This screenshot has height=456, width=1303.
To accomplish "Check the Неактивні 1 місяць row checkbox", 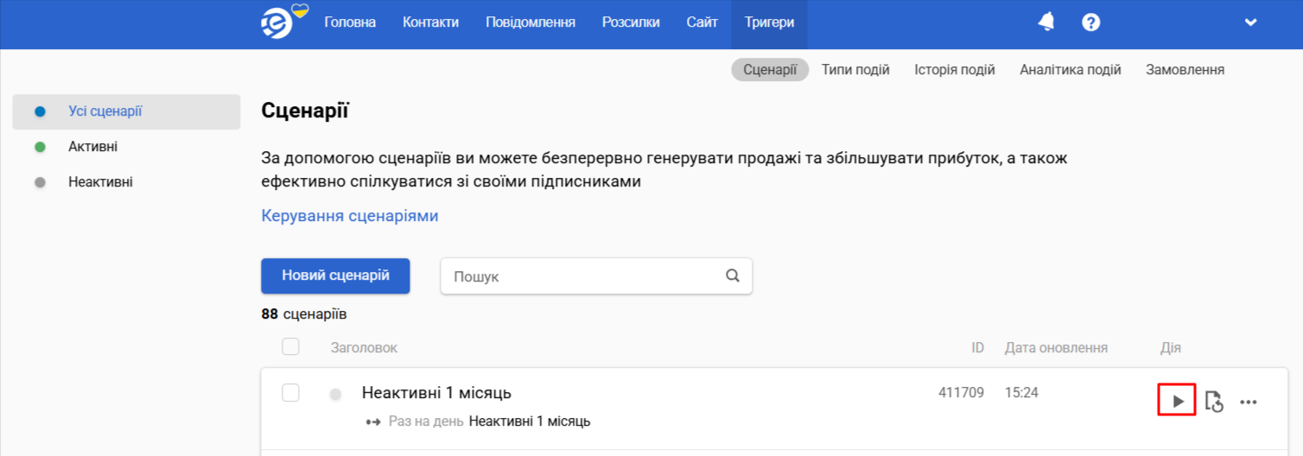I will (291, 393).
